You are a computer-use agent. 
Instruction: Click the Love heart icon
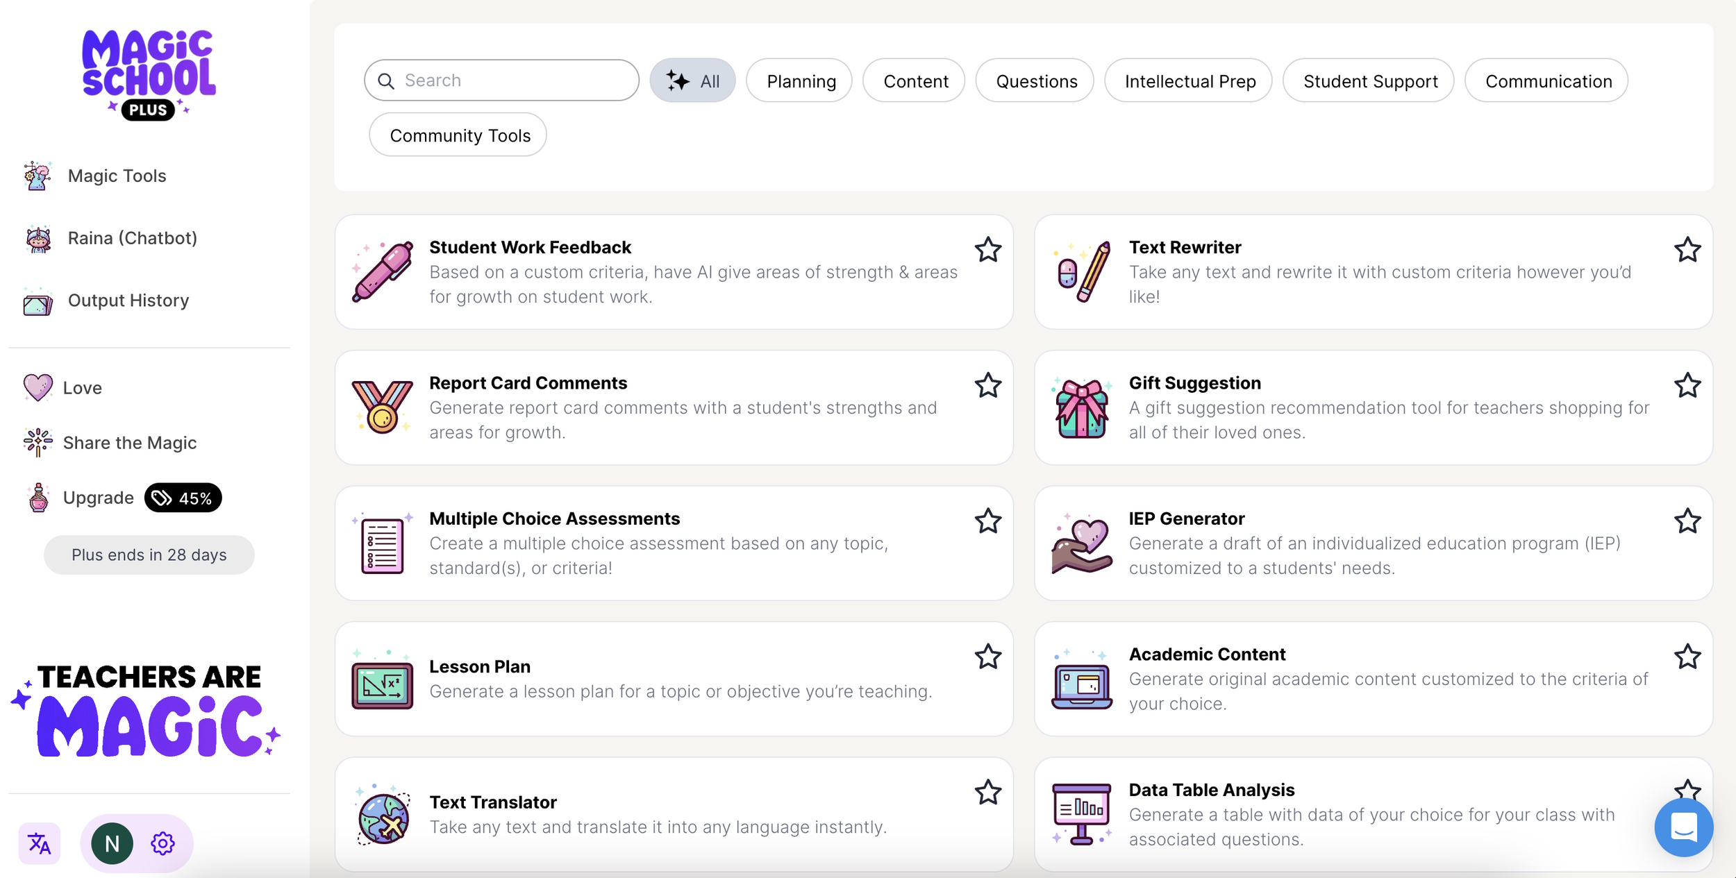pyautogui.click(x=38, y=387)
